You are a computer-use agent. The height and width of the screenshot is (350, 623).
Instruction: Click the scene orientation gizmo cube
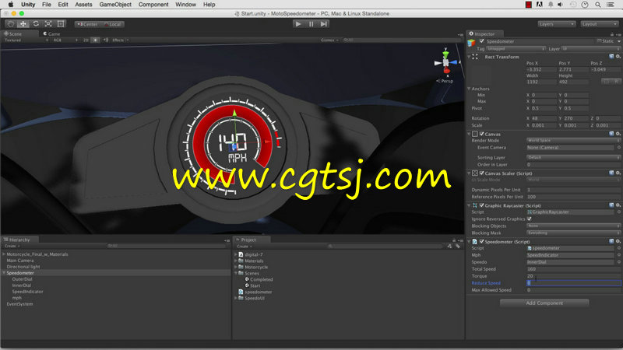click(445, 62)
